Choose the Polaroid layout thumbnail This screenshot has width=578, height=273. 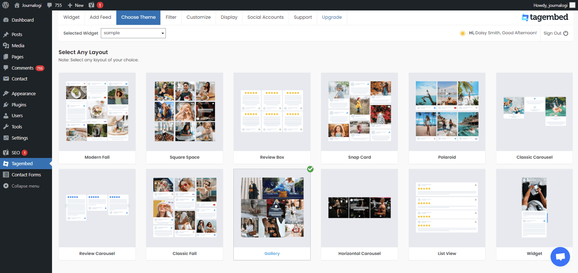447,112
